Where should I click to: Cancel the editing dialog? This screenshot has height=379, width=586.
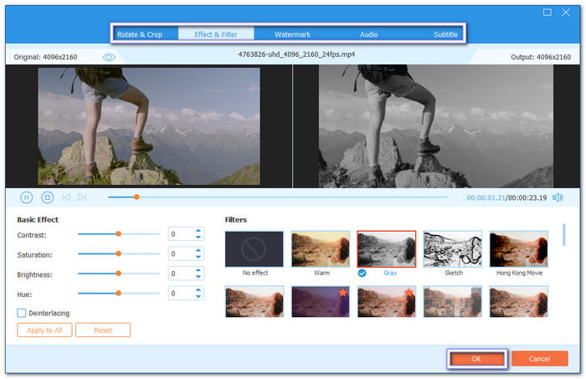[539, 359]
